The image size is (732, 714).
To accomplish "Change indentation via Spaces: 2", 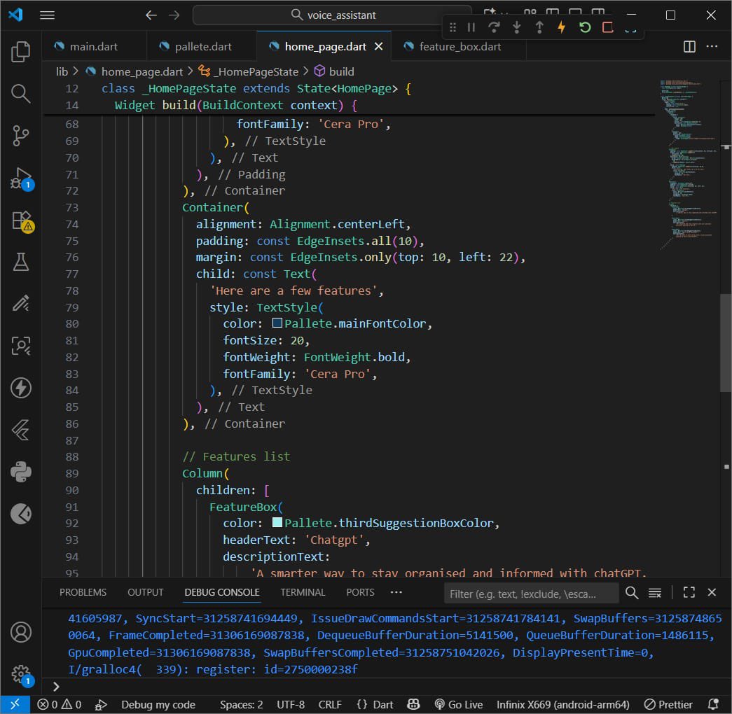I will (x=242, y=704).
